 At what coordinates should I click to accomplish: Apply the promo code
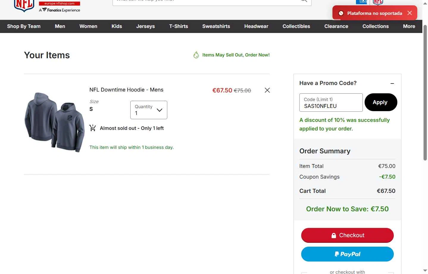click(381, 102)
